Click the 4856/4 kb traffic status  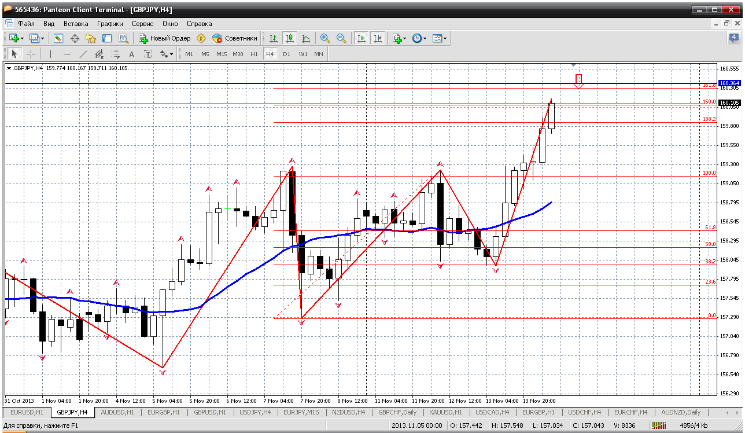click(x=695, y=426)
